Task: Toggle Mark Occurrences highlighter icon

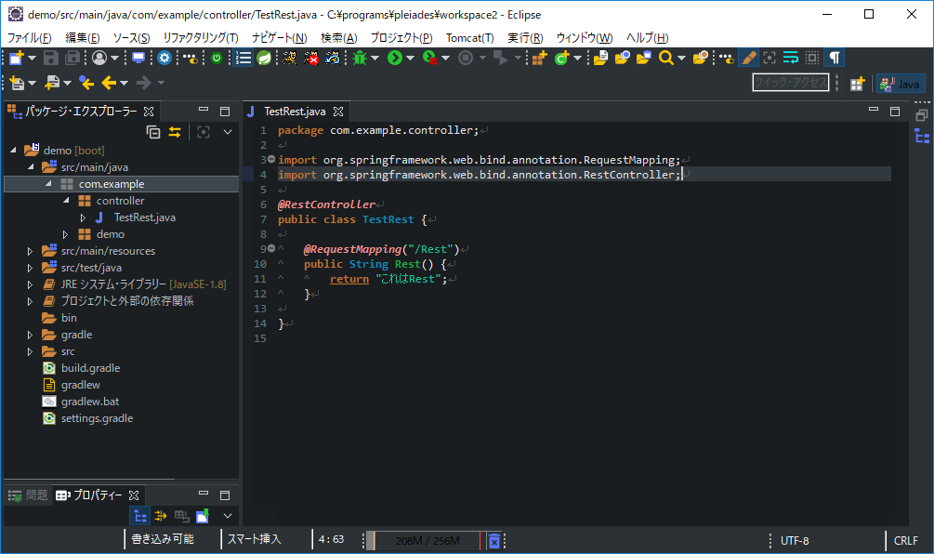Action: coord(748,58)
